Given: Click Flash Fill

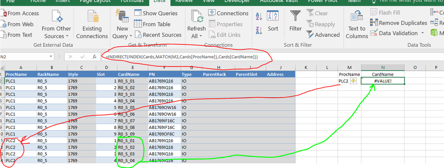Looking at the screenshot, I should coord(385,13).
